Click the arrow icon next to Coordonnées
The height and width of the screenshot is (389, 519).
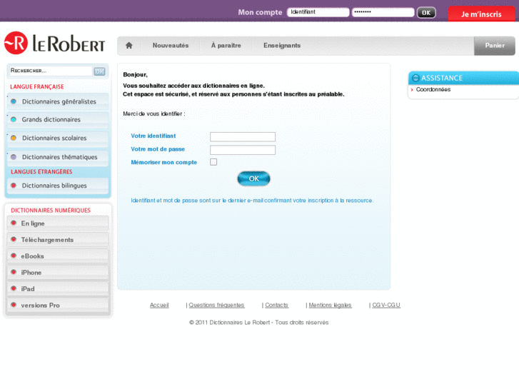[412, 90]
